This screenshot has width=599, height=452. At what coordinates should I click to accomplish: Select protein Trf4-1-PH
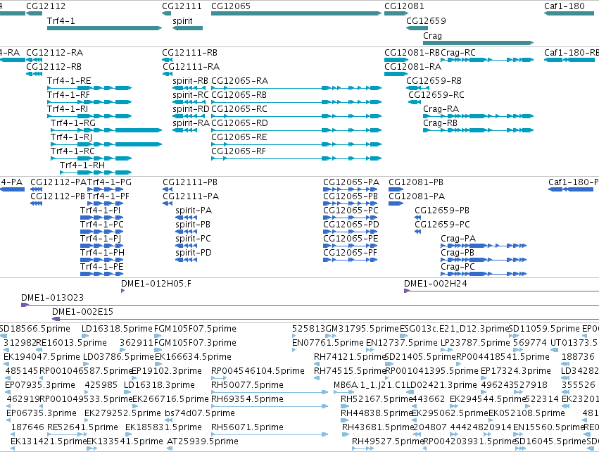[101, 260]
